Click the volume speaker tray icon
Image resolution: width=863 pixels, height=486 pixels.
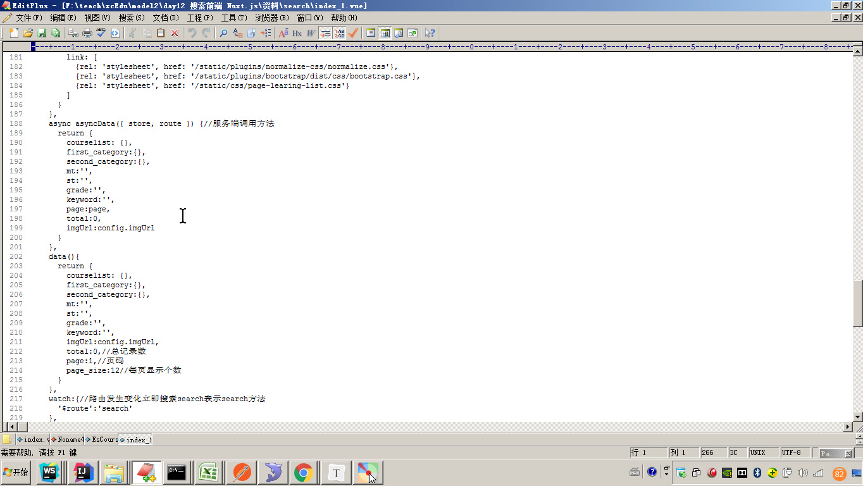803,473
